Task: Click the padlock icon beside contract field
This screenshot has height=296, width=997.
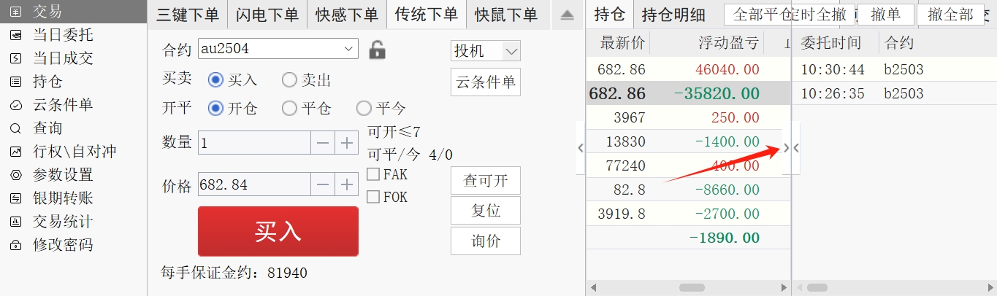Action: [x=377, y=50]
